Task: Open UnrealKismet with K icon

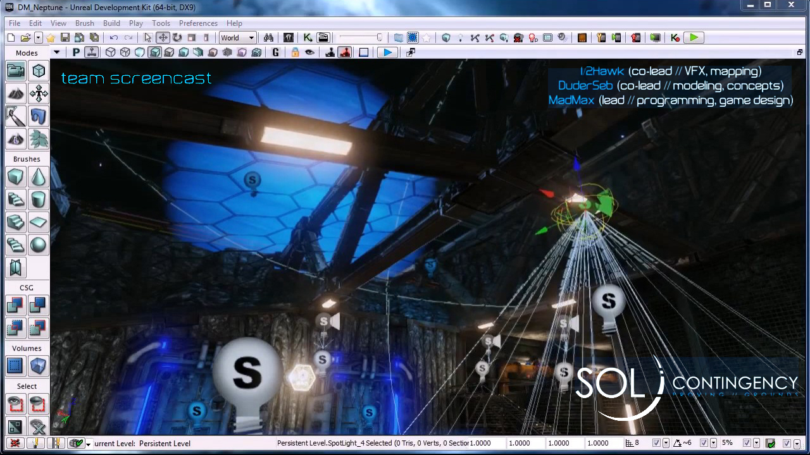Action: point(308,38)
